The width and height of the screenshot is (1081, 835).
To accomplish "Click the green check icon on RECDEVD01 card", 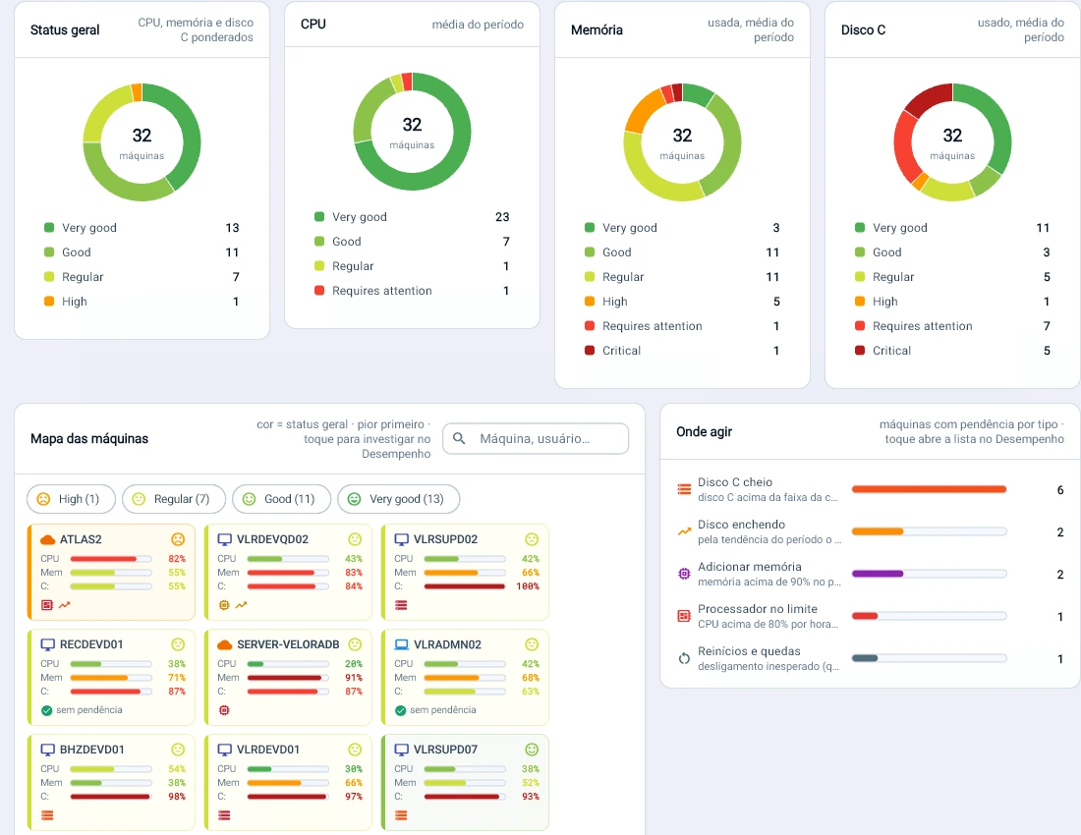I will click(47, 710).
